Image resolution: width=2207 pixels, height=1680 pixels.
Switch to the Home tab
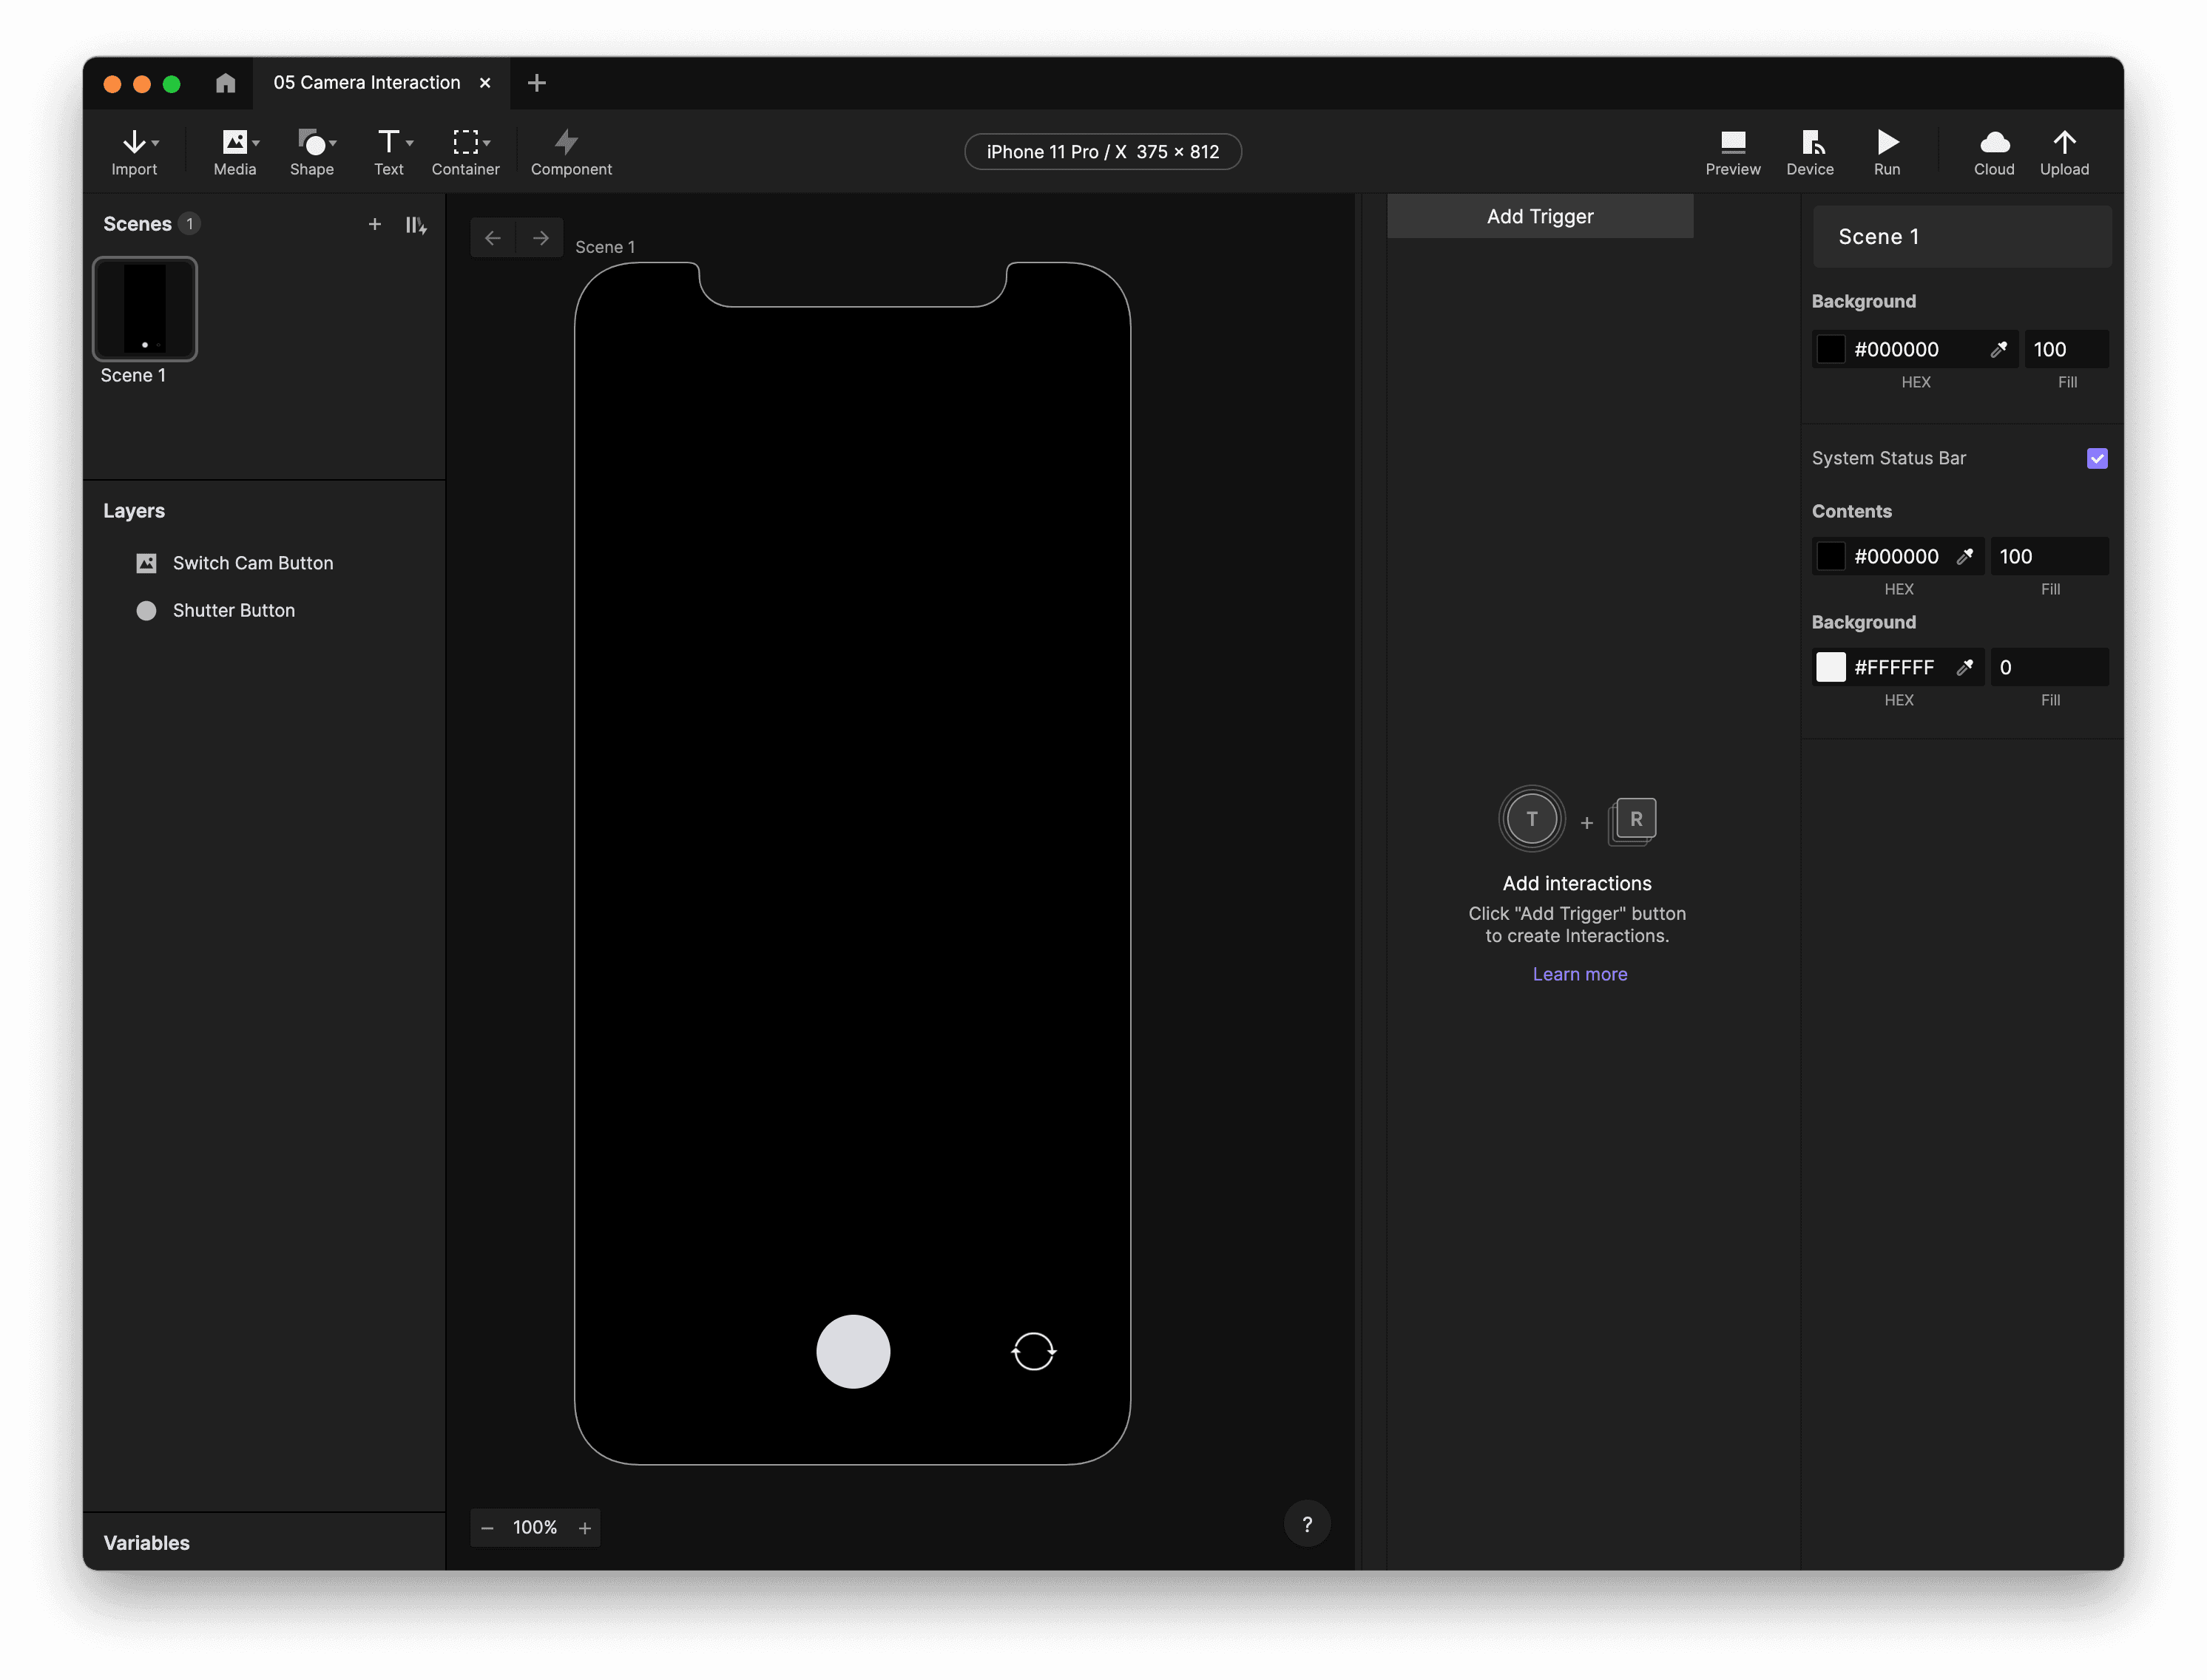tap(224, 83)
